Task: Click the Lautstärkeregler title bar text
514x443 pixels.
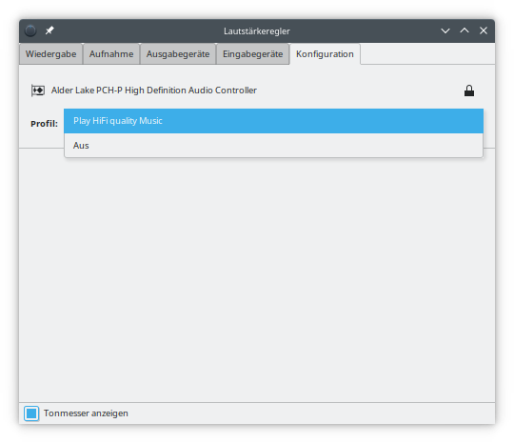Action: click(x=257, y=31)
